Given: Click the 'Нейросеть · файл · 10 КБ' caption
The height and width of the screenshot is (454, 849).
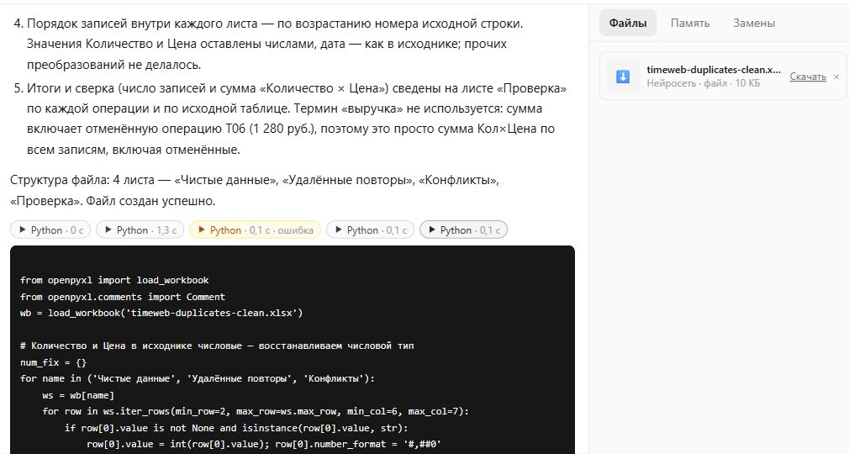Looking at the screenshot, I should (x=703, y=83).
